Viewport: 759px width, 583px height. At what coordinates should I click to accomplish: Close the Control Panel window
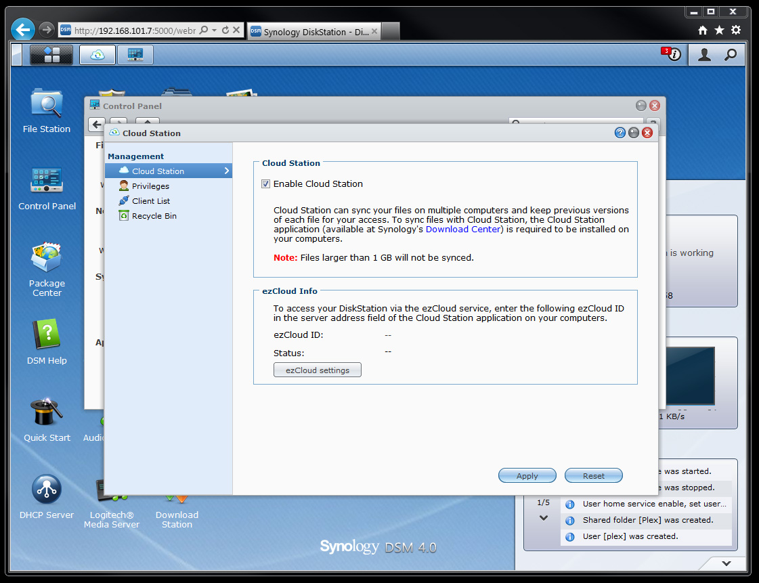tap(655, 106)
